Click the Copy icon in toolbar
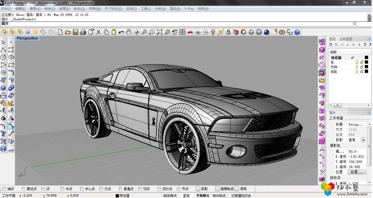Screen dimensions: 373x198 tap(106, 32)
